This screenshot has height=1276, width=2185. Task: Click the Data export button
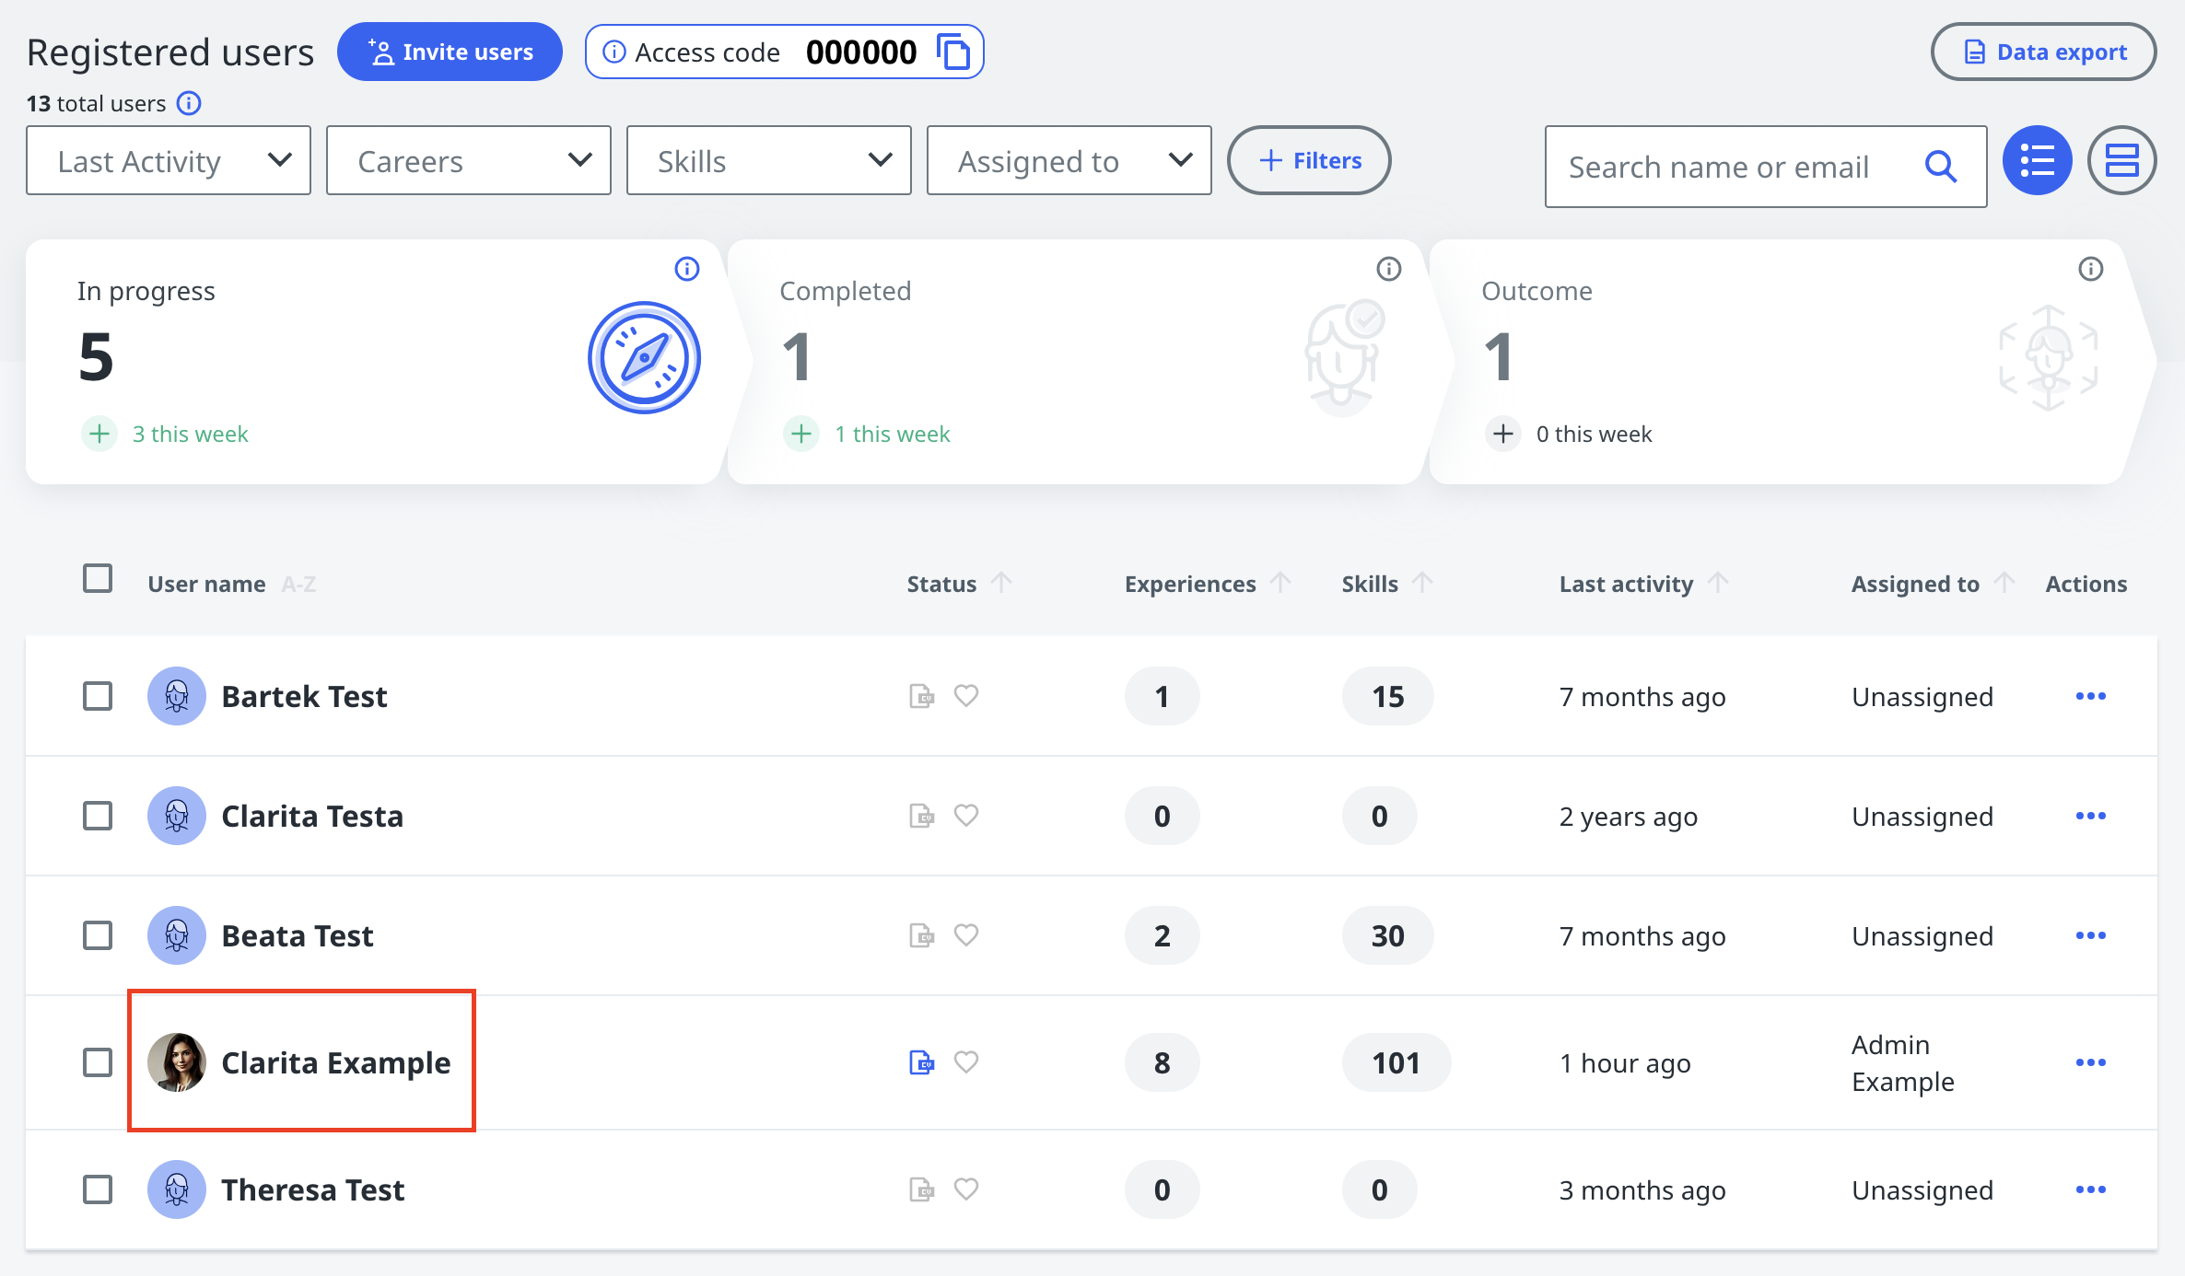(2043, 52)
